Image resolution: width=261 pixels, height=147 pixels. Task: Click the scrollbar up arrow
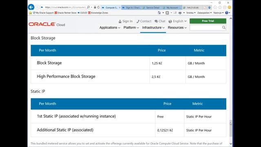(231, 19)
